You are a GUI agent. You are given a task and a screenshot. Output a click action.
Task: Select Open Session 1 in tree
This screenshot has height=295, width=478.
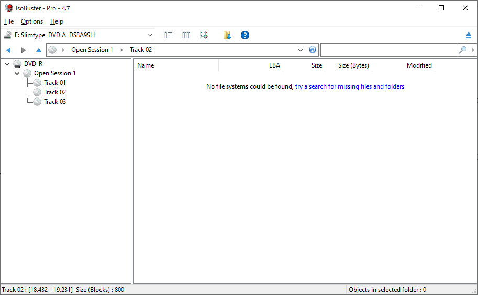coord(55,73)
